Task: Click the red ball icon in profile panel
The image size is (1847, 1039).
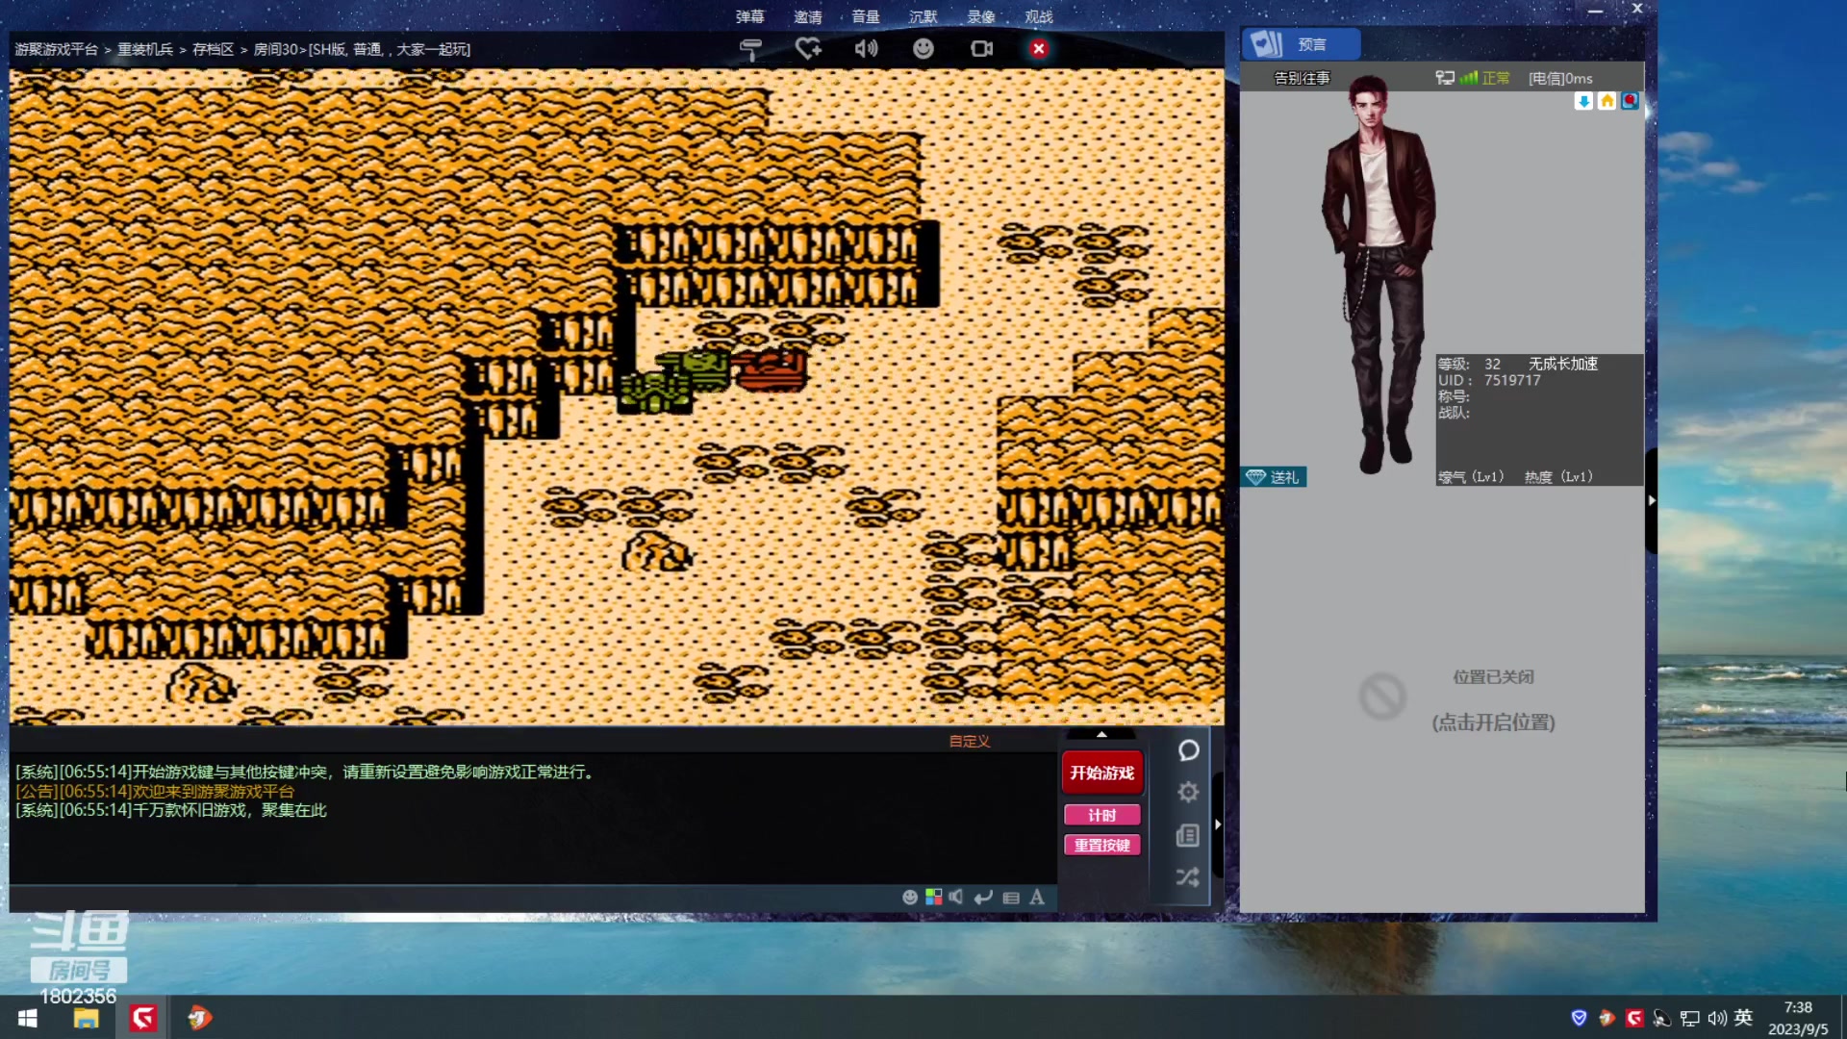Action: [1630, 101]
